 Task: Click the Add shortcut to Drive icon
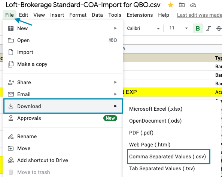click(11, 160)
